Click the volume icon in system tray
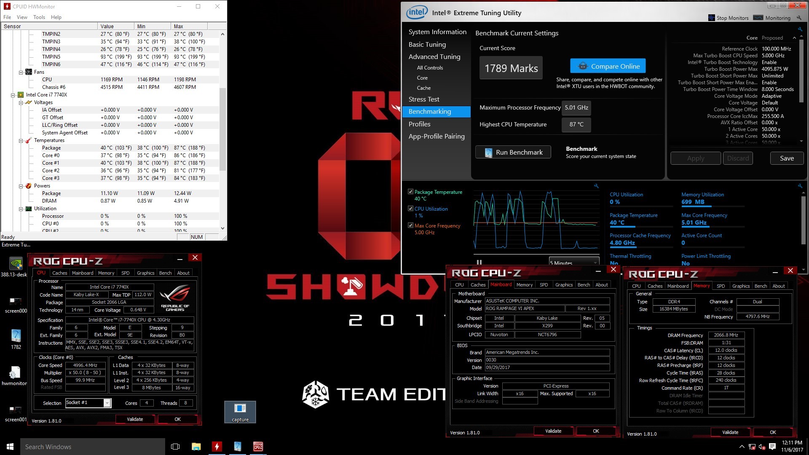 [x=762, y=447]
